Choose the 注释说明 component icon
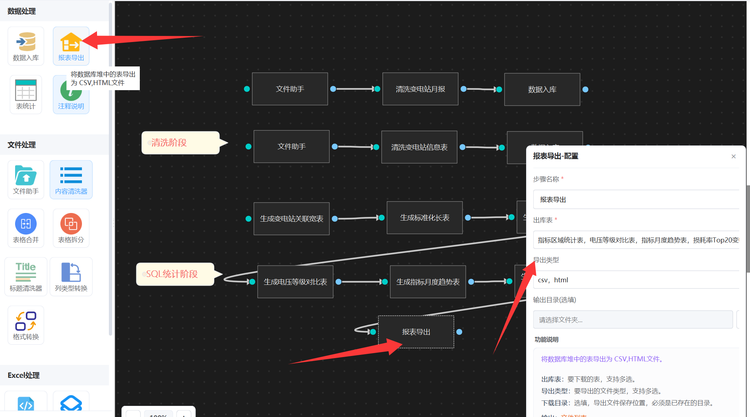Viewport: 750px width, 417px height. (71, 94)
